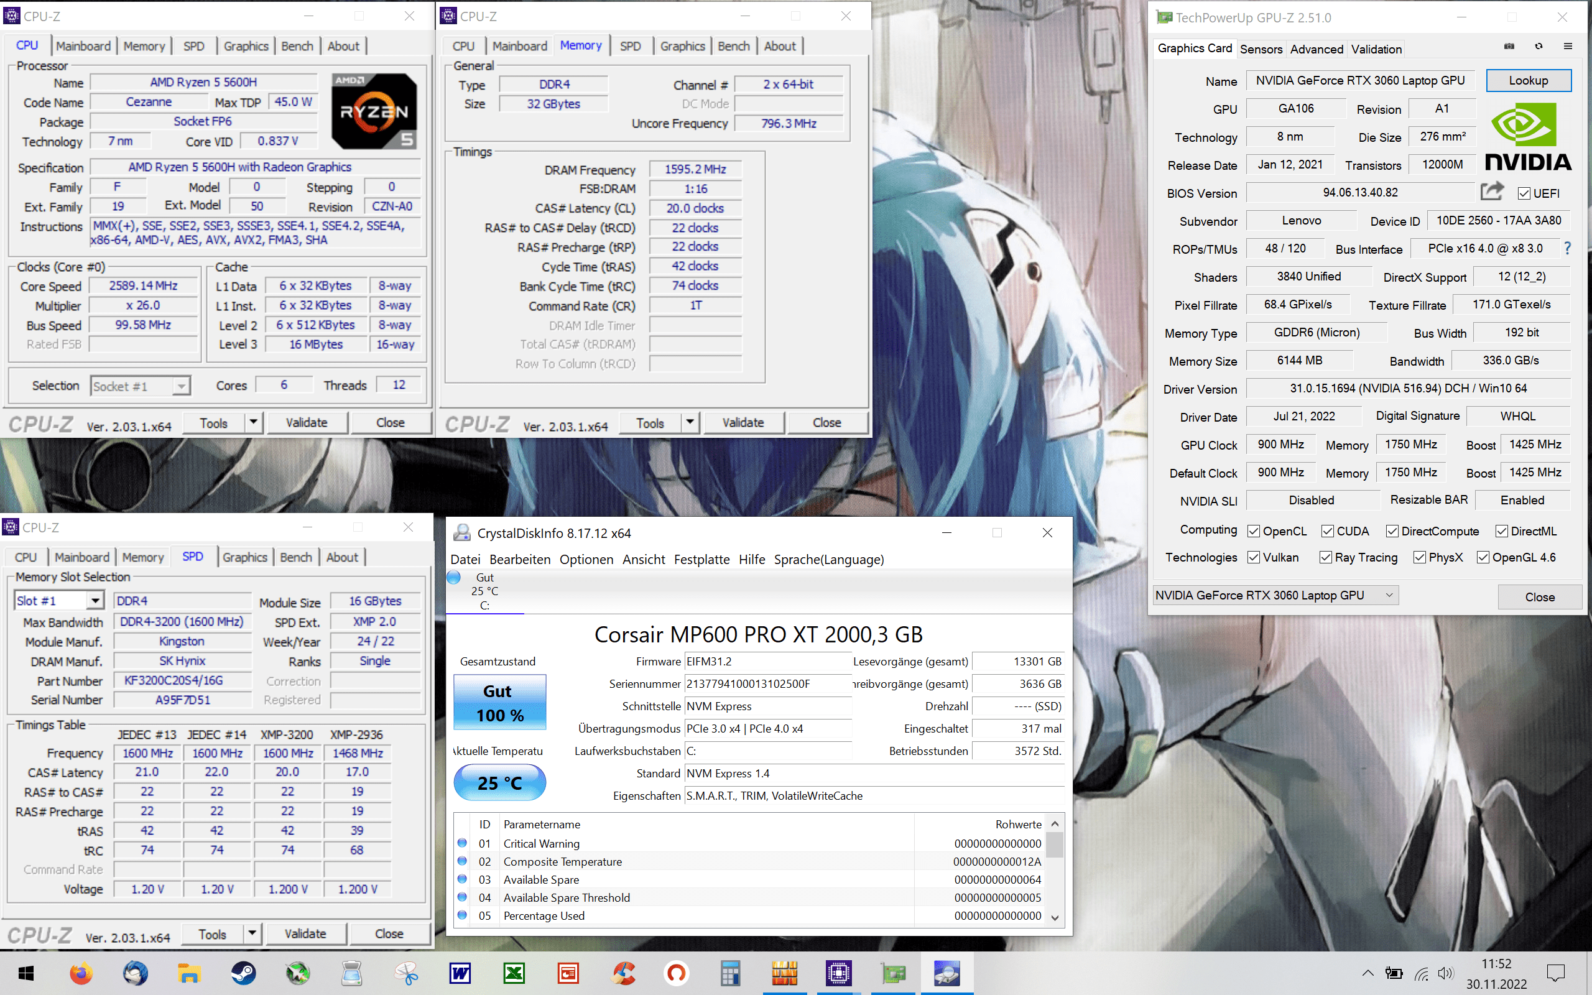Image resolution: width=1592 pixels, height=995 pixels.
Task: Open the Datei menu in CrystalDiskInfo
Action: 465,559
